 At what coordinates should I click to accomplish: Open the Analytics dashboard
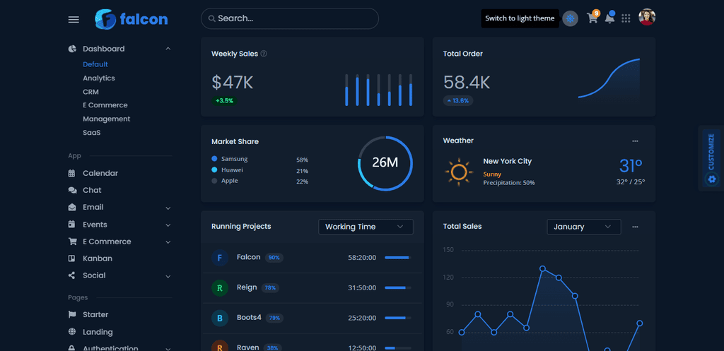pyautogui.click(x=99, y=78)
